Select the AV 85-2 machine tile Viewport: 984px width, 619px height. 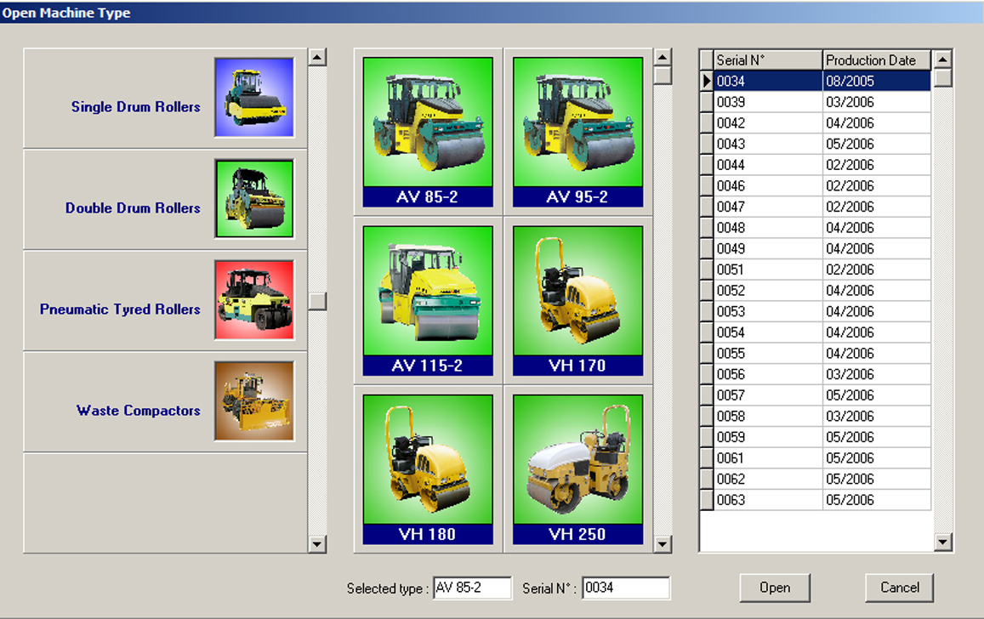tap(428, 131)
